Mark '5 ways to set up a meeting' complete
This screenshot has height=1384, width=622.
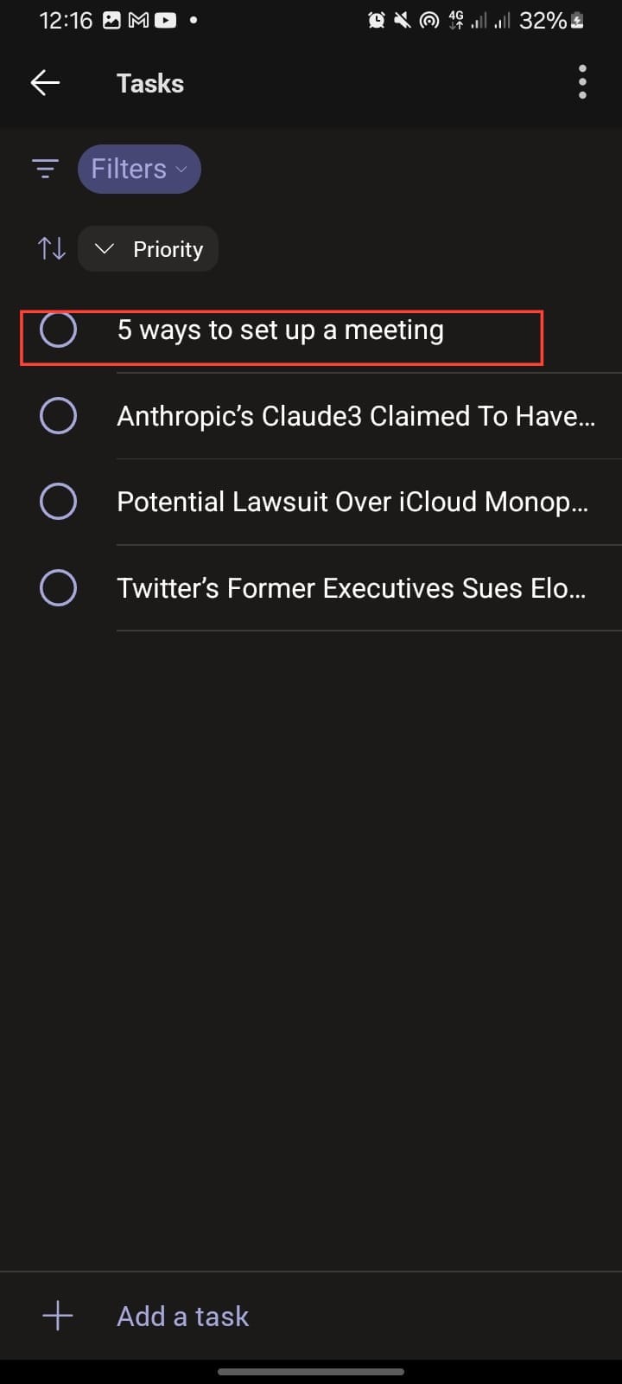(58, 330)
